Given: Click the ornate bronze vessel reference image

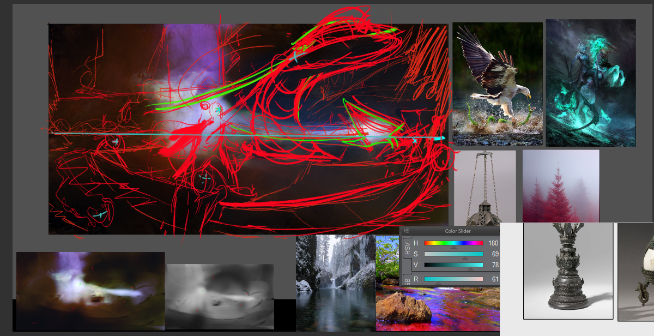Looking at the screenshot, I should (x=568, y=271).
